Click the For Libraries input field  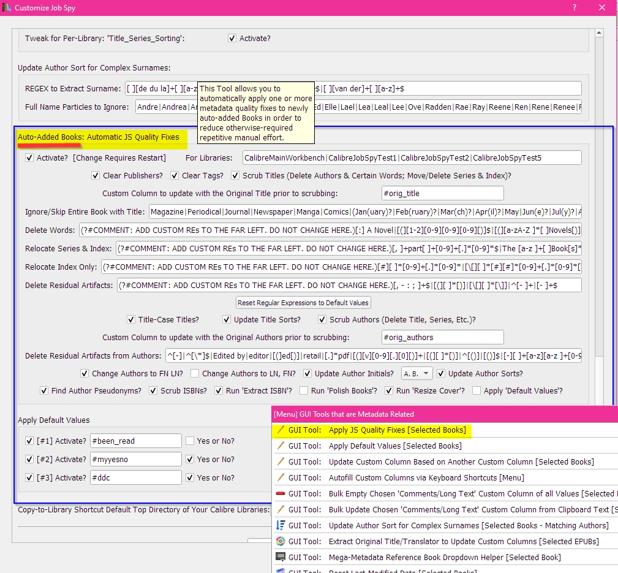point(412,157)
